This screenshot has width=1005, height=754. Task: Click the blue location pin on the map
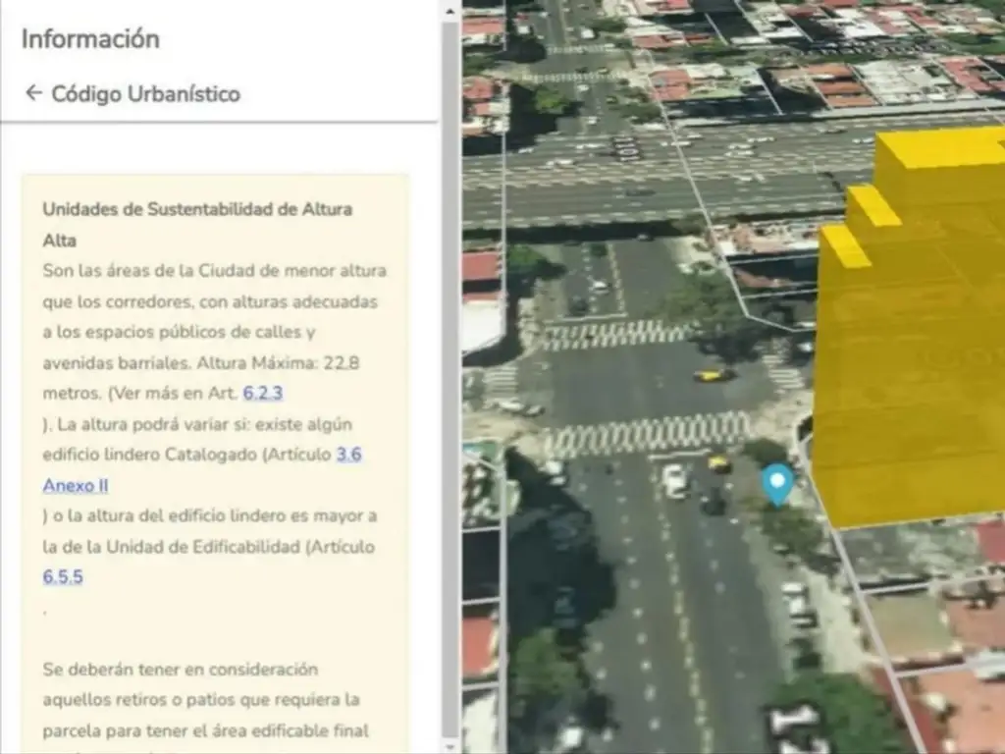tap(777, 483)
